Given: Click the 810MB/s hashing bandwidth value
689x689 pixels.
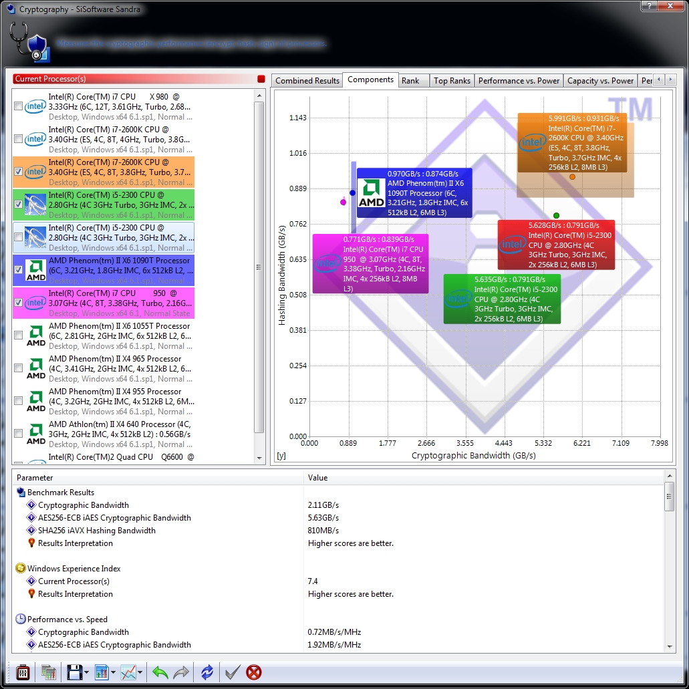Looking at the screenshot, I should (323, 531).
